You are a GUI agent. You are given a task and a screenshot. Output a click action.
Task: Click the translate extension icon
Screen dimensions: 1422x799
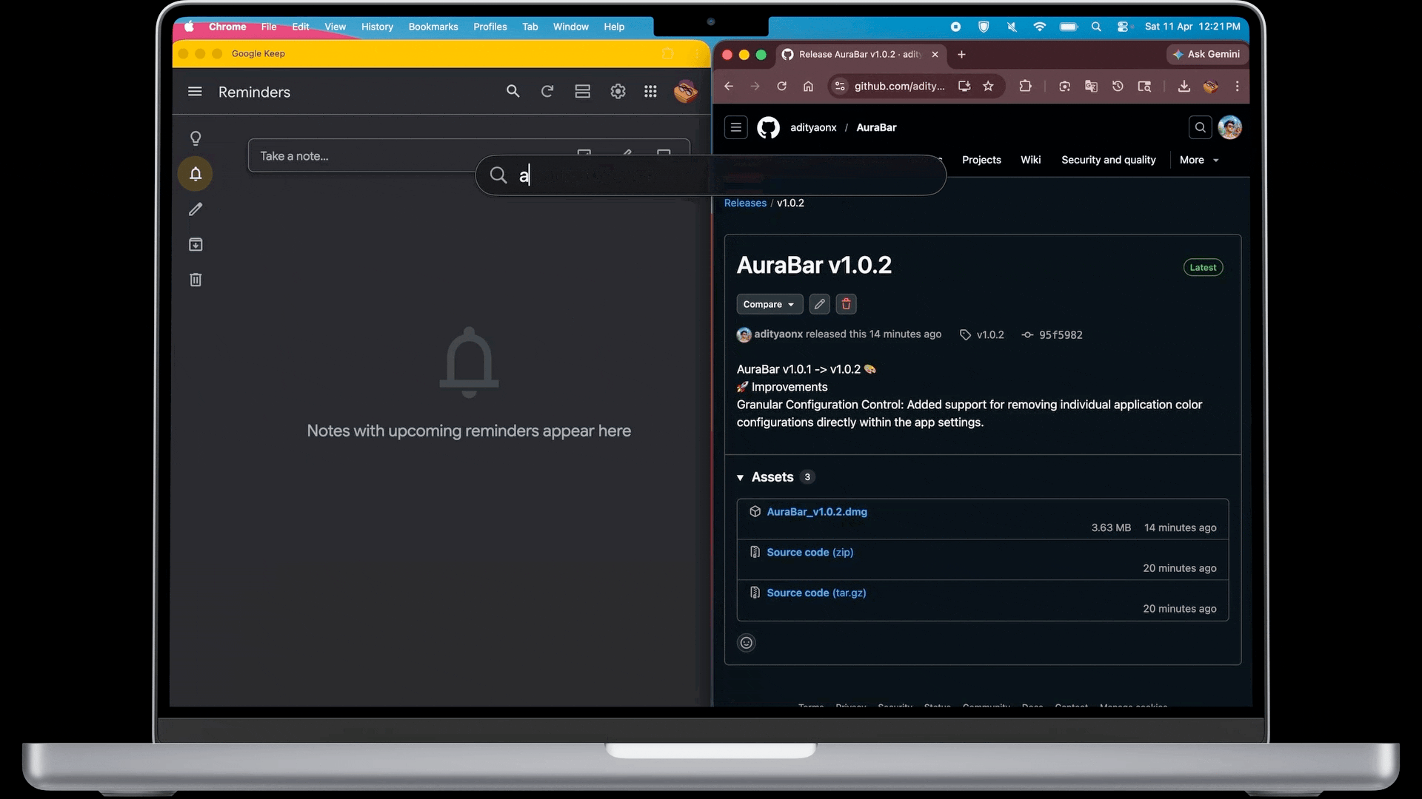click(1091, 87)
